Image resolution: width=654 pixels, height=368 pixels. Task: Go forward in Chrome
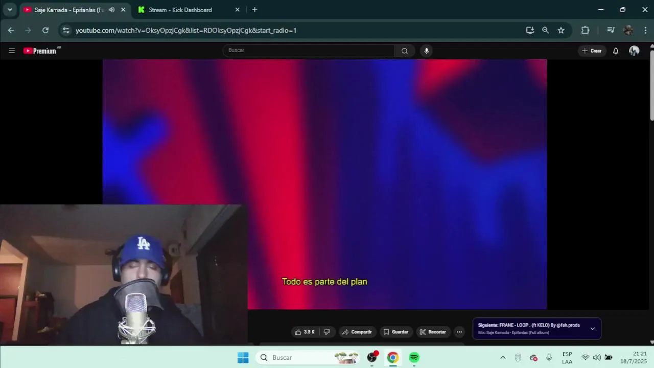pos(28,30)
